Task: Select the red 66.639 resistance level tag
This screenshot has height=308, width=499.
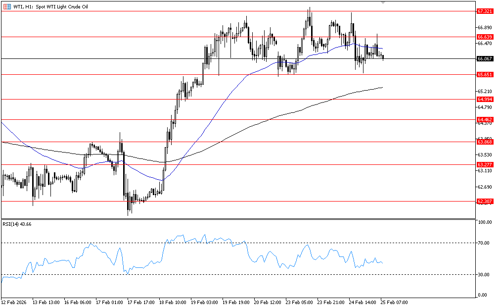Action: click(484, 37)
